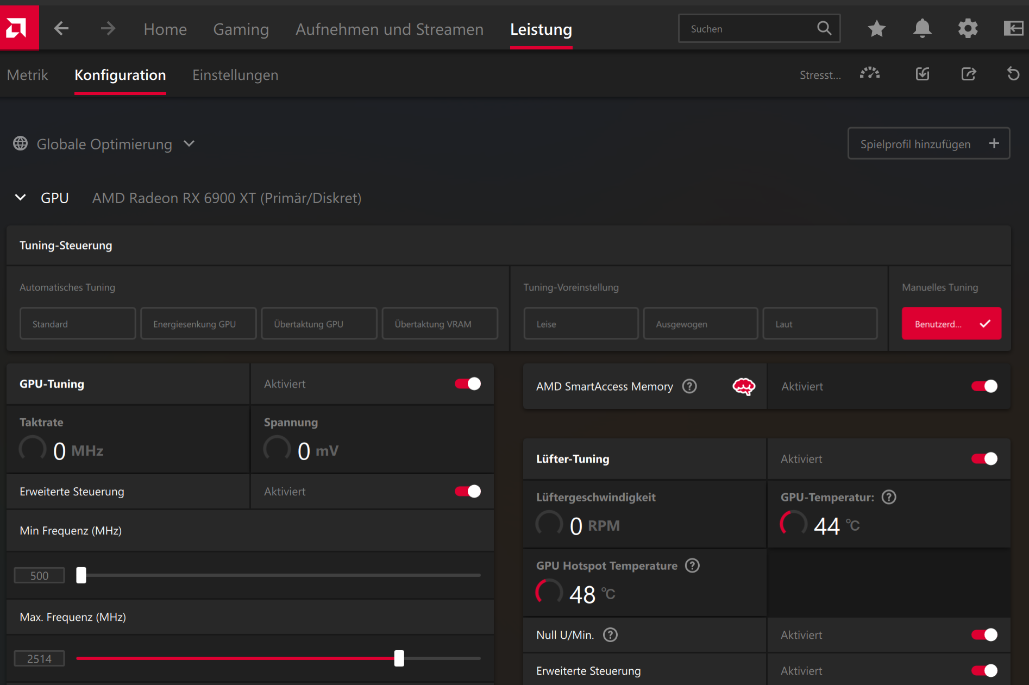Turn off AMD SmartAccess Memory toggle
Viewport: 1029px width, 685px height.
point(984,386)
